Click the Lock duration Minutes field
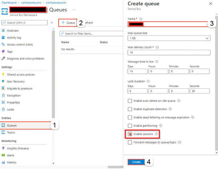 pos(179,91)
